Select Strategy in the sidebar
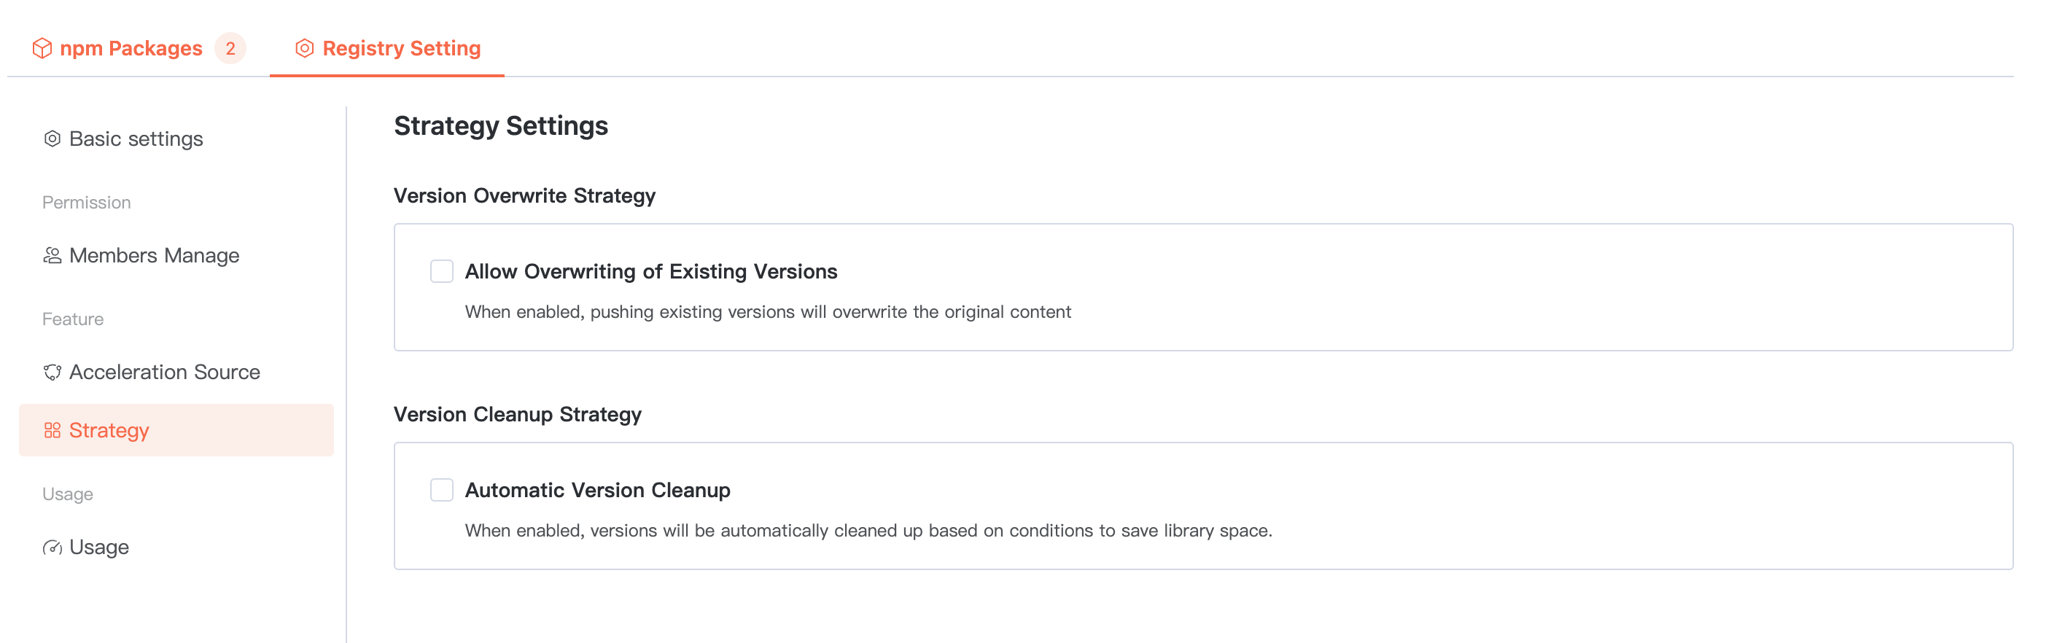The height and width of the screenshot is (643, 2065). click(x=109, y=431)
